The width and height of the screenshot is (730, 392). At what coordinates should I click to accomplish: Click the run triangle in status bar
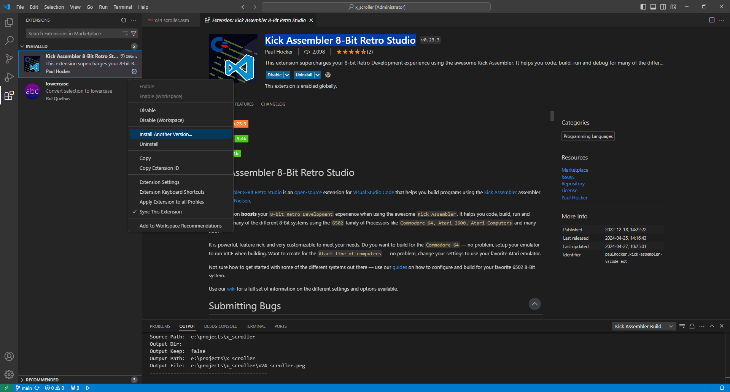[x=88, y=388]
